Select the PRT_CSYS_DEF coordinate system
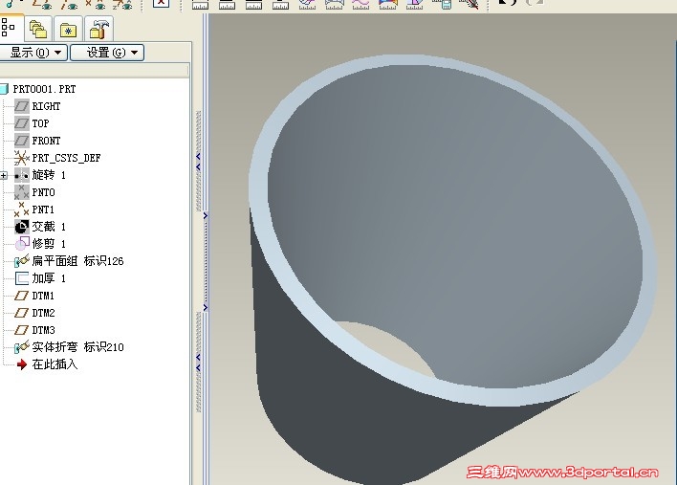The width and height of the screenshot is (677, 485). coord(57,158)
